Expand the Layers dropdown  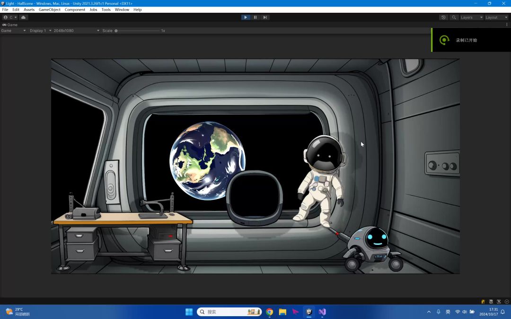[471, 17]
